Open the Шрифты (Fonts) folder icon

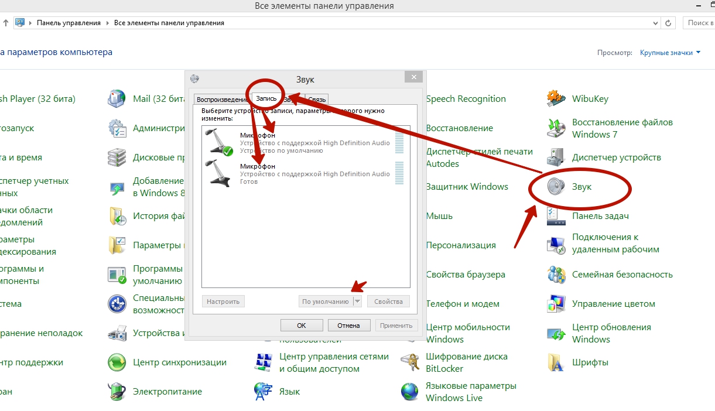(556, 362)
